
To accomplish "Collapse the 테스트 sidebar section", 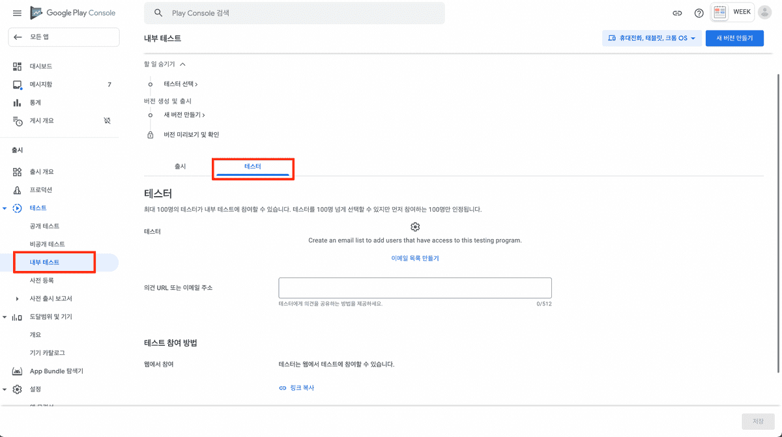I will [5, 208].
